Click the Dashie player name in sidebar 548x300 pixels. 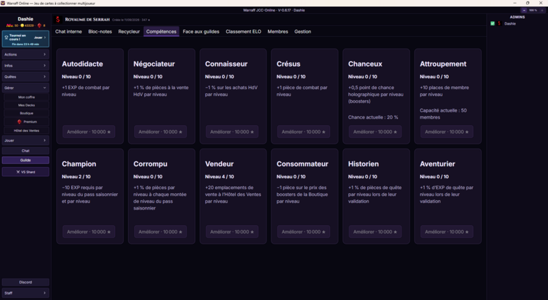pos(25,19)
